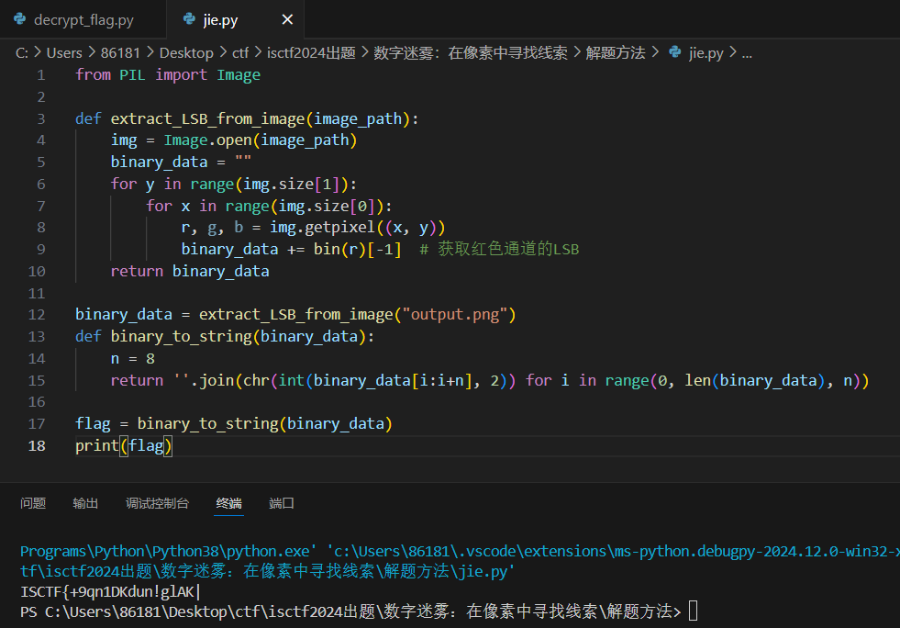This screenshot has height=628, width=900.
Task: Open the breadcrumb ellipsis symbol picker
Action: (747, 53)
